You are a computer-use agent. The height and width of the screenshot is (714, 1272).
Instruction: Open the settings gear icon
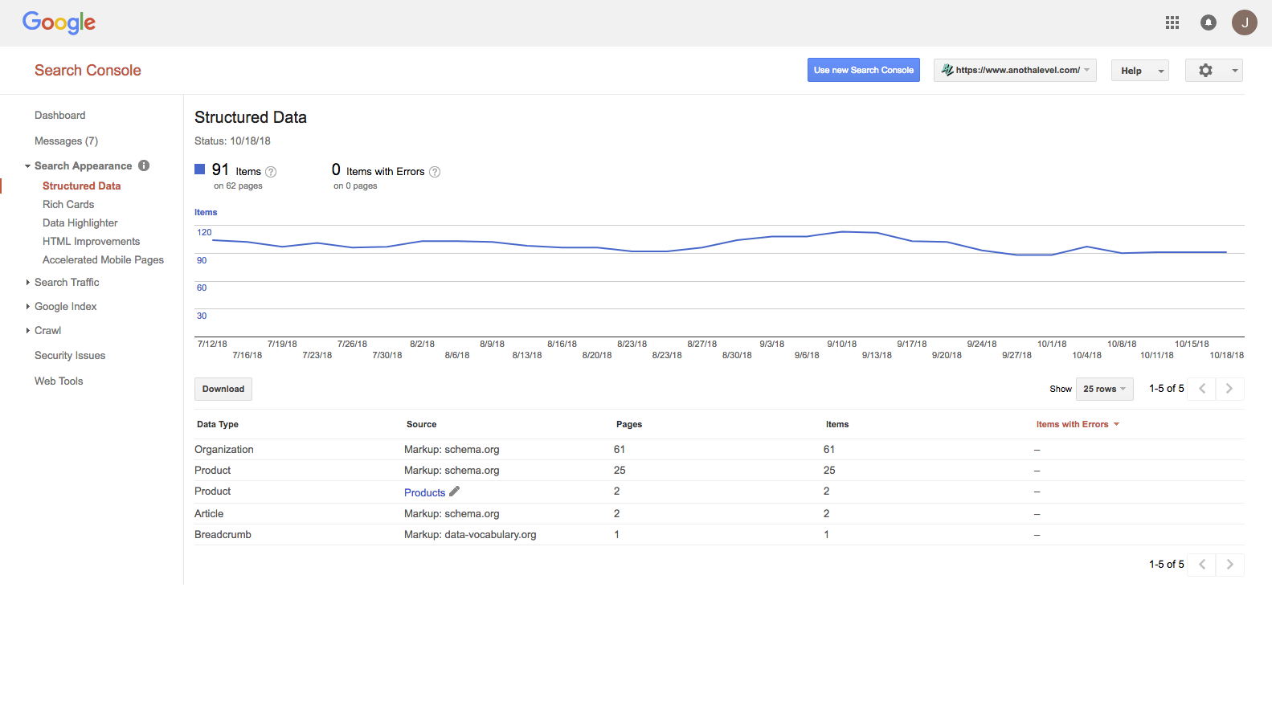pyautogui.click(x=1205, y=71)
